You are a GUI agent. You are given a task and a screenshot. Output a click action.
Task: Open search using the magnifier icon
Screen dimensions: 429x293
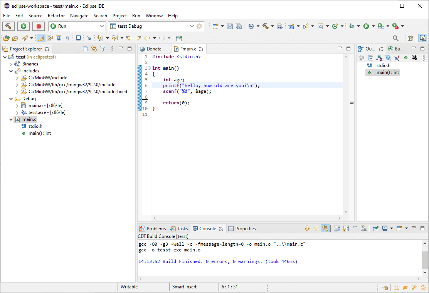395,38
